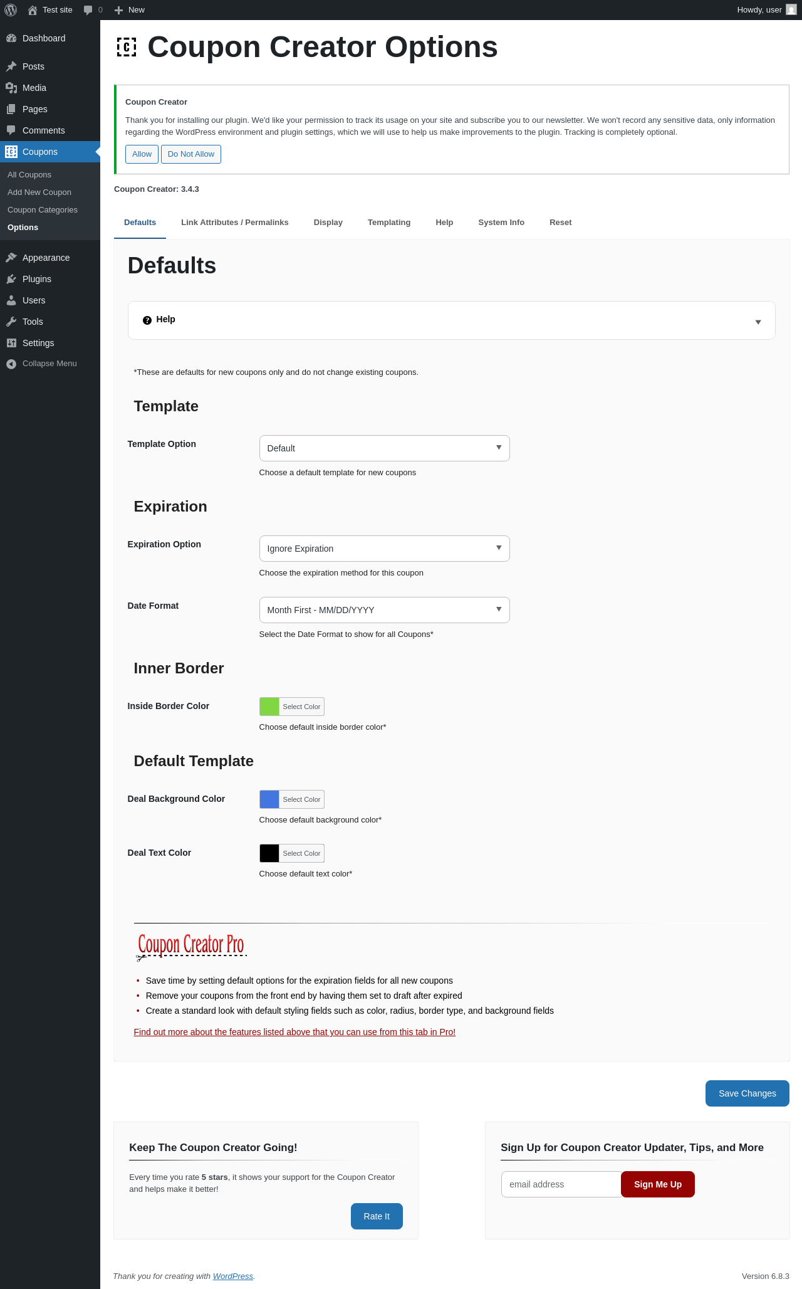Click the Do Not Allow button
Viewport: 802px width, 1289px height.
point(191,154)
